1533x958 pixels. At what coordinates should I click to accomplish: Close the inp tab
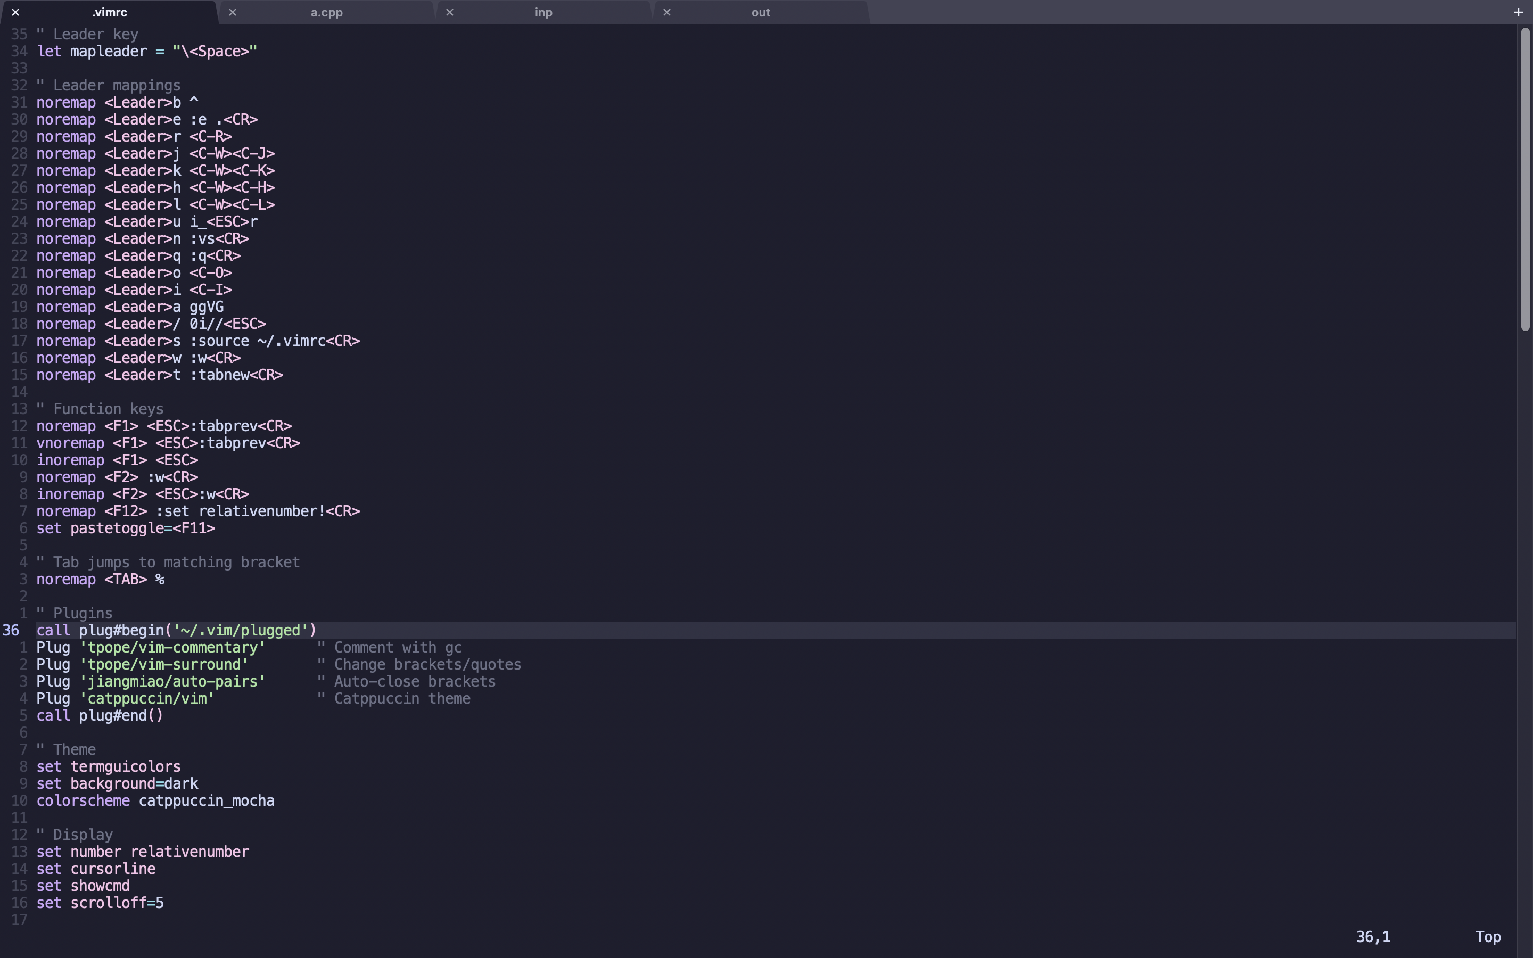(450, 12)
